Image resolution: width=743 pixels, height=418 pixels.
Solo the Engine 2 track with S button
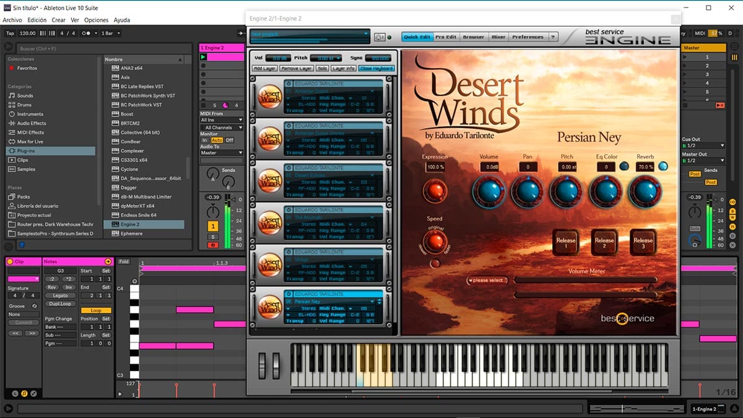tap(213, 237)
